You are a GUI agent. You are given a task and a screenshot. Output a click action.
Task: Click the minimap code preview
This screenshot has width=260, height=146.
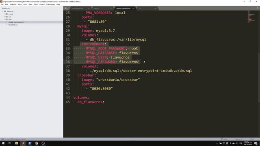pyautogui.click(x=251, y=17)
